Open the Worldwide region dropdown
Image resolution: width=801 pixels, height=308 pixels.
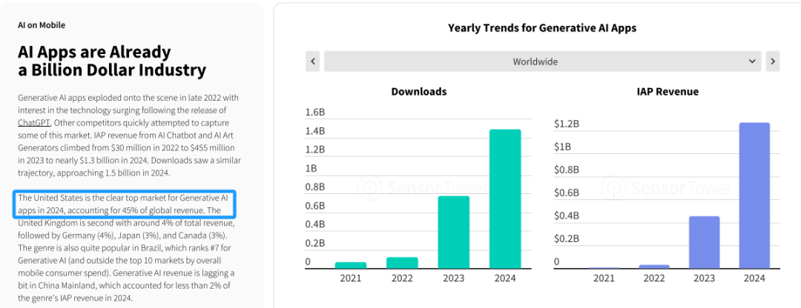pos(535,61)
